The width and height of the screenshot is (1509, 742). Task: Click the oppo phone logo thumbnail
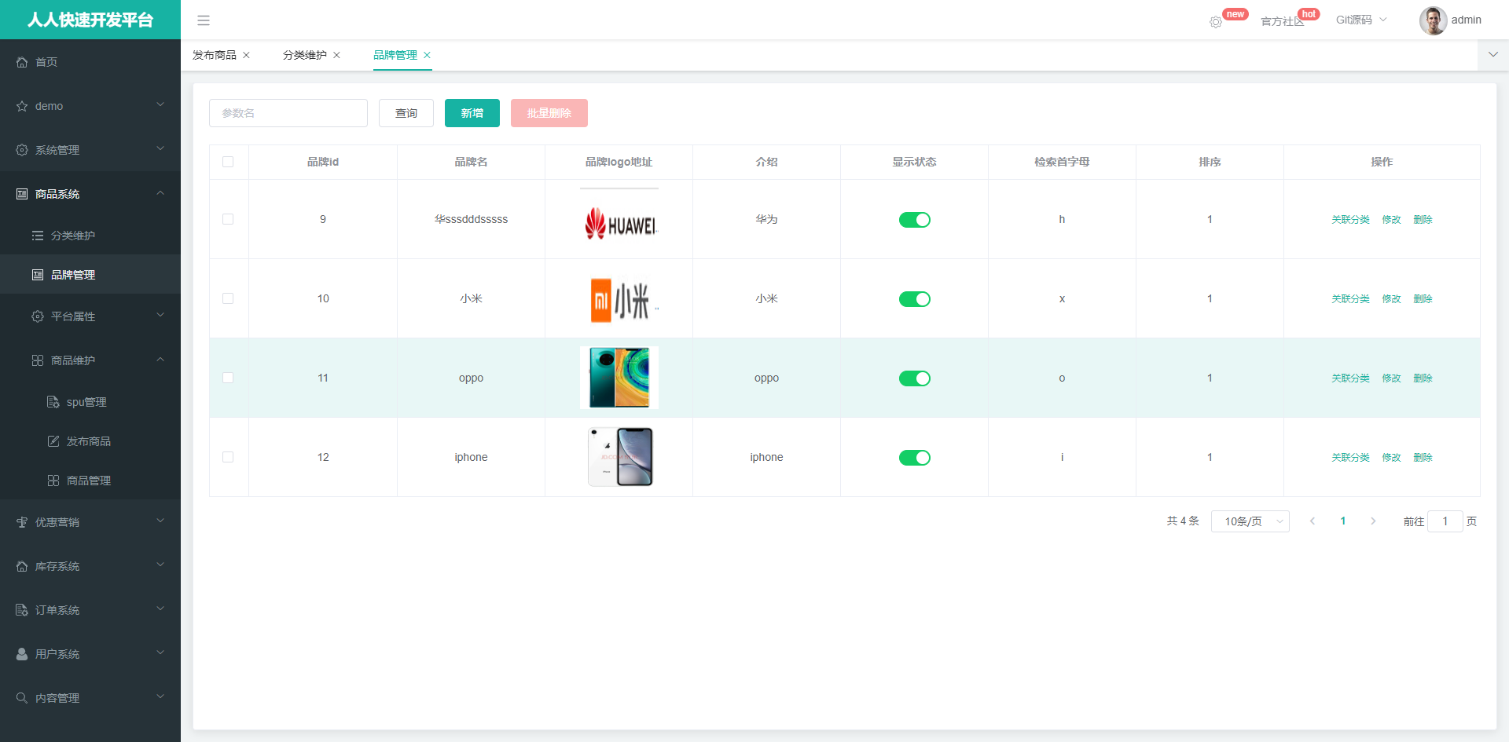coord(619,378)
